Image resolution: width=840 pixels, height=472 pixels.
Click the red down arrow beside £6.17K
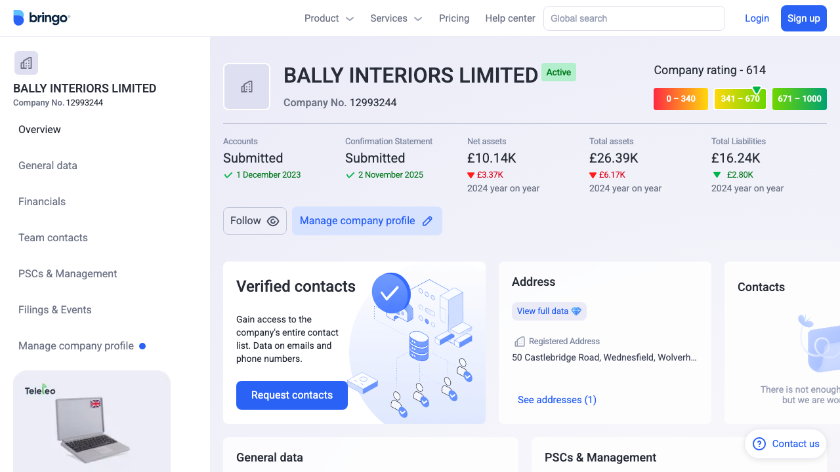tap(593, 175)
